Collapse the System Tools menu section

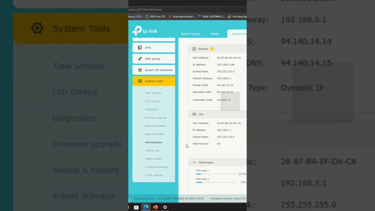(154, 81)
